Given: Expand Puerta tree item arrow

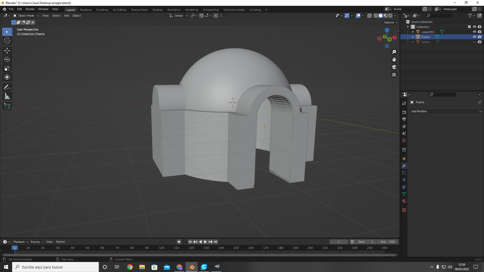Looking at the screenshot, I should pos(413,37).
